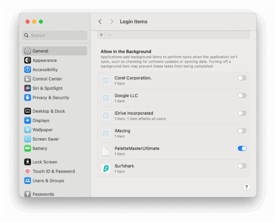Click the Accessibility icon
Image resolution: width=275 pixels, height=222 pixels.
27,70
